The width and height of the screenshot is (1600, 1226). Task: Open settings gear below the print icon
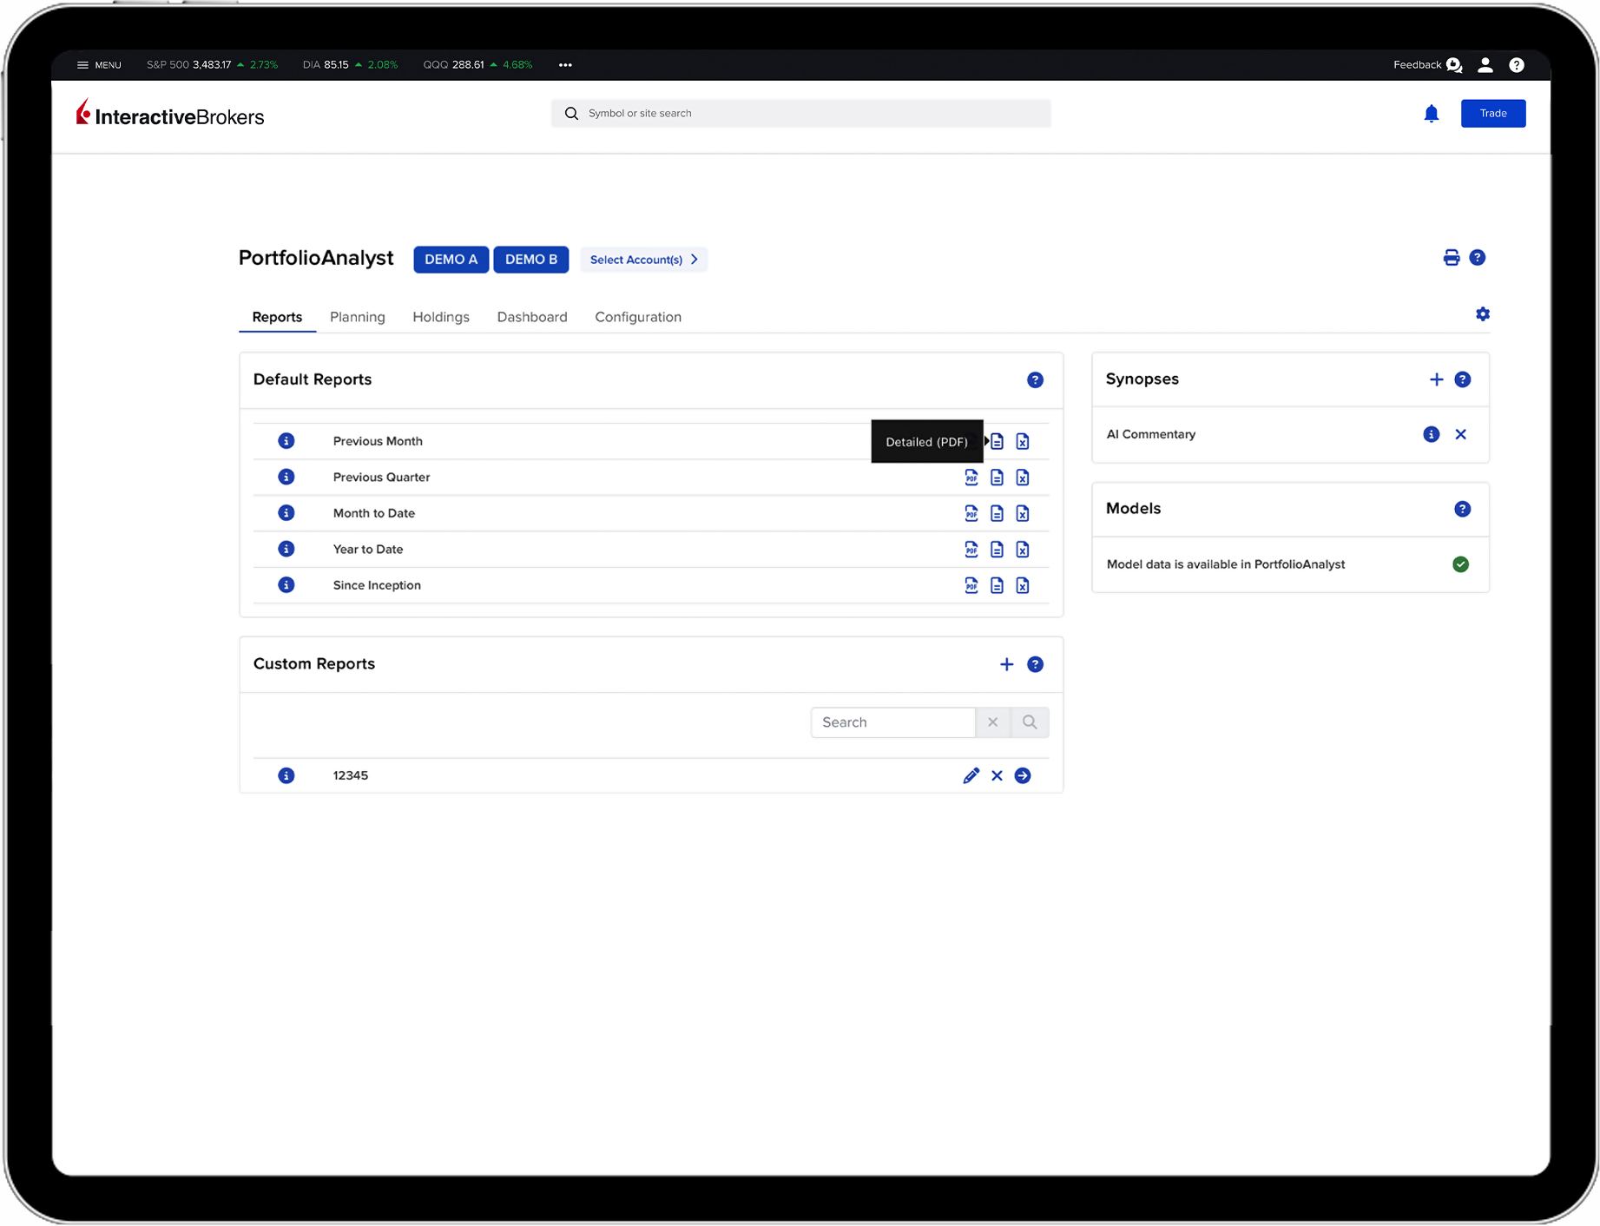[x=1482, y=314]
